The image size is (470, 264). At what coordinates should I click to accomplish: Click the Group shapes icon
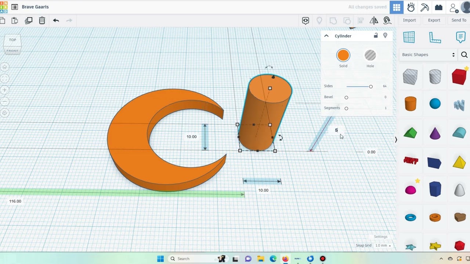click(x=333, y=21)
